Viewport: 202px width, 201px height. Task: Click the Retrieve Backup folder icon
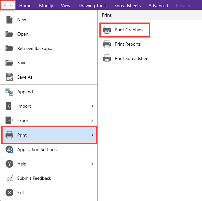9,48
